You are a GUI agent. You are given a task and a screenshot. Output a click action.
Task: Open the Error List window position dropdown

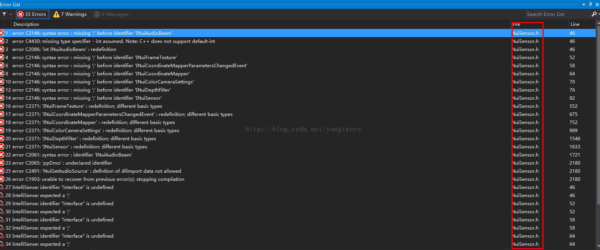click(x=584, y=4)
